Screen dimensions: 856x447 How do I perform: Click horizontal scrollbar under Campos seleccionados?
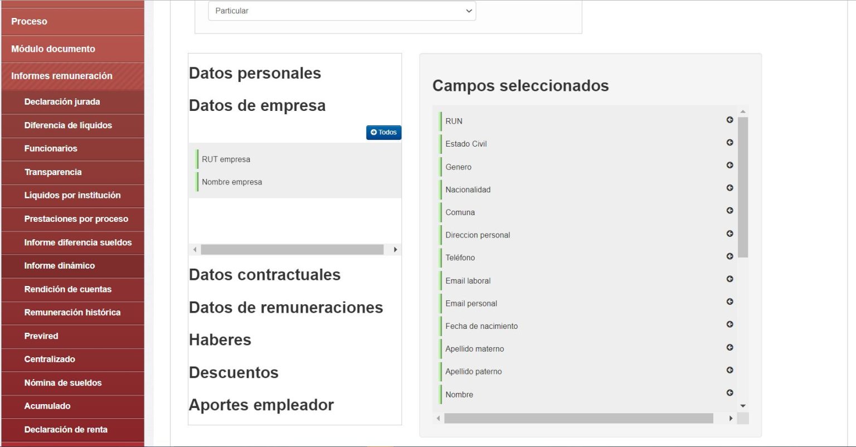pyautogui.click(x=578, y=418)
